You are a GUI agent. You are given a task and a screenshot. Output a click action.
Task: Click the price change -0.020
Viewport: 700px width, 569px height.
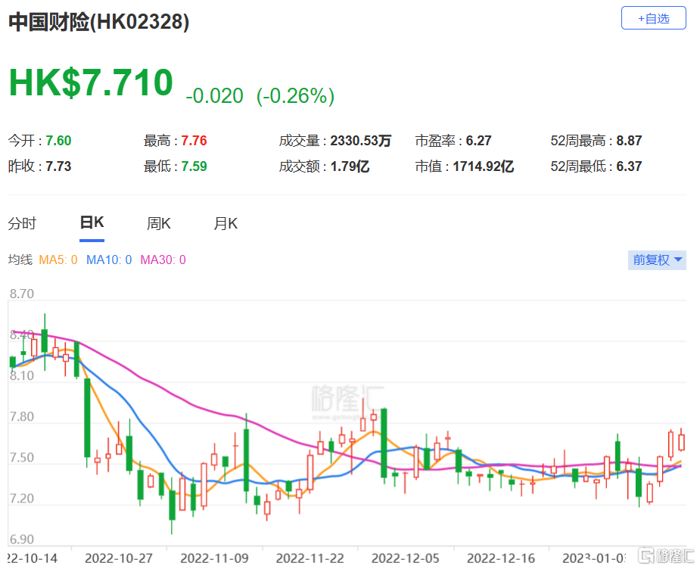(x=215, y=95)
